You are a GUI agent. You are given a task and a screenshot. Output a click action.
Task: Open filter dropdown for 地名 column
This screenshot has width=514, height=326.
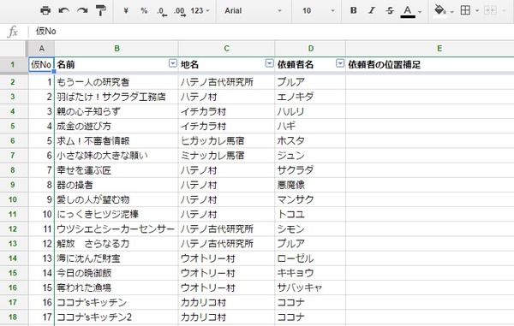[x=270, y=63]
